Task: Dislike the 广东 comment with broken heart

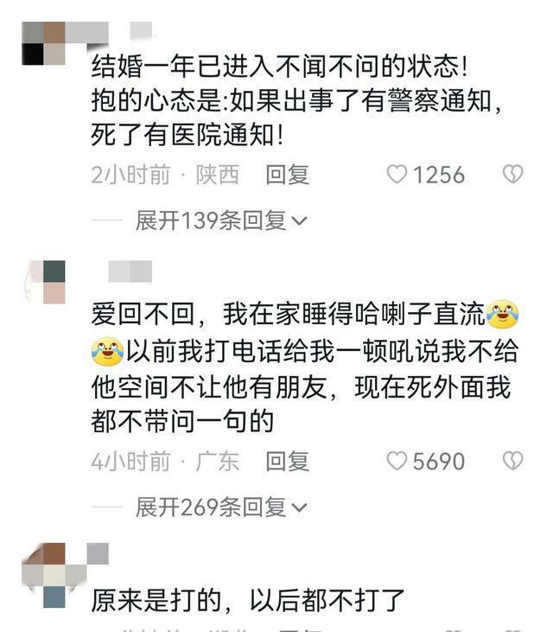Action: coord(512,460)
